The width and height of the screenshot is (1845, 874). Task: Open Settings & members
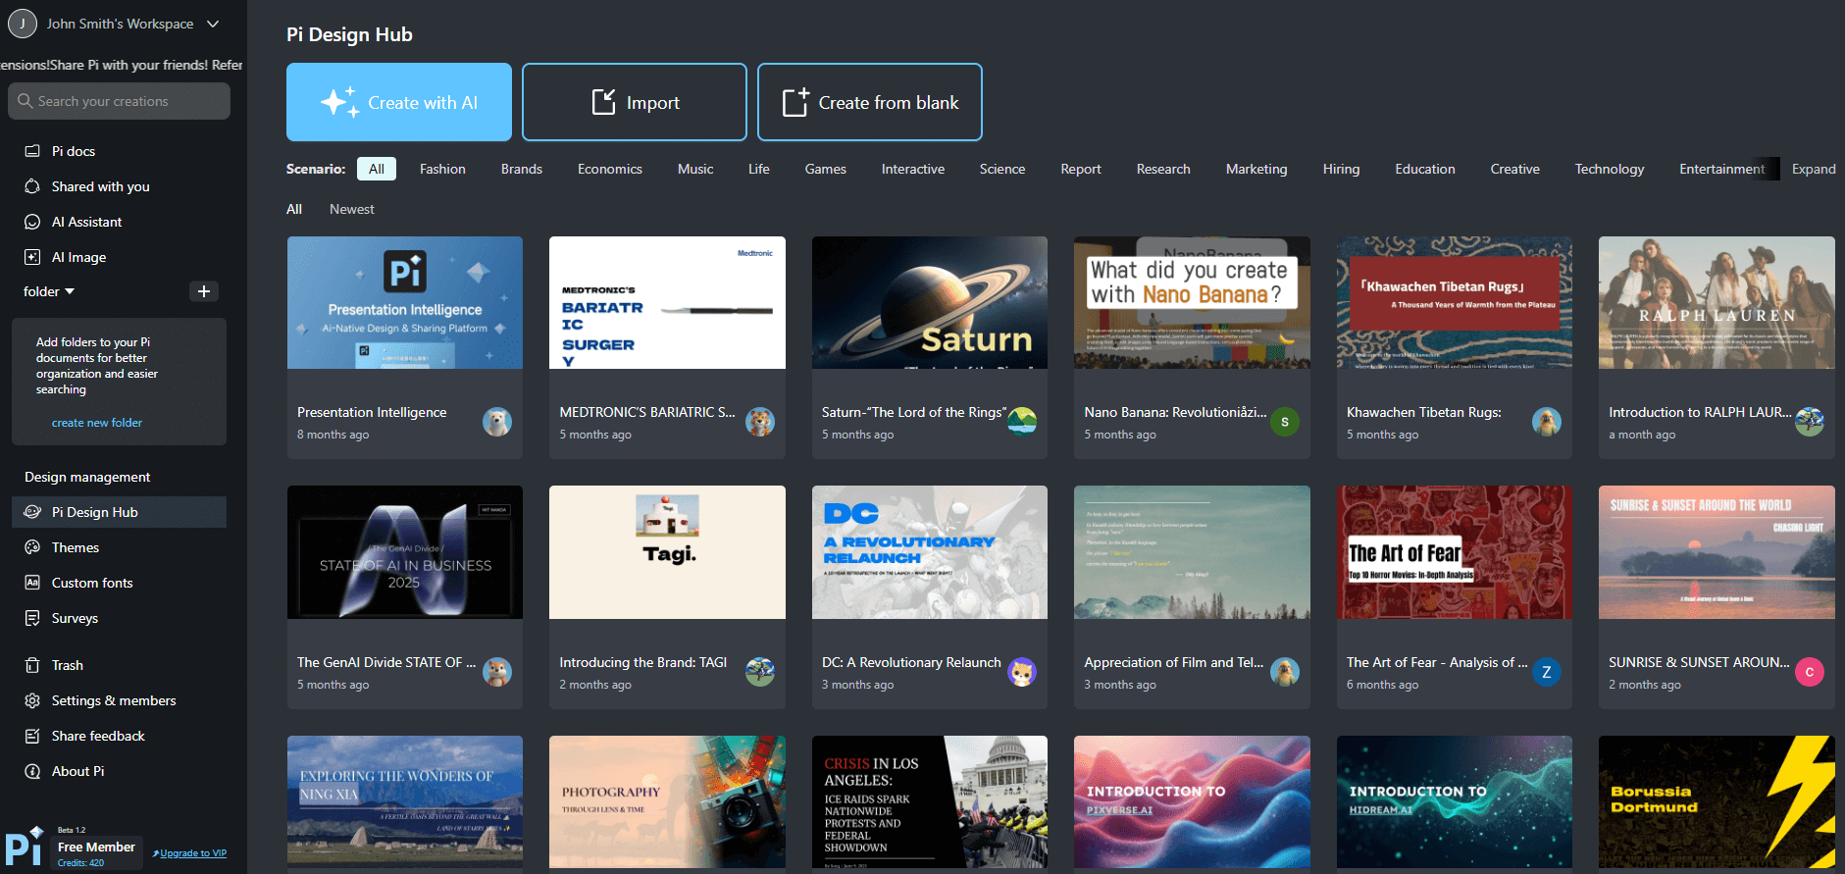113,700
